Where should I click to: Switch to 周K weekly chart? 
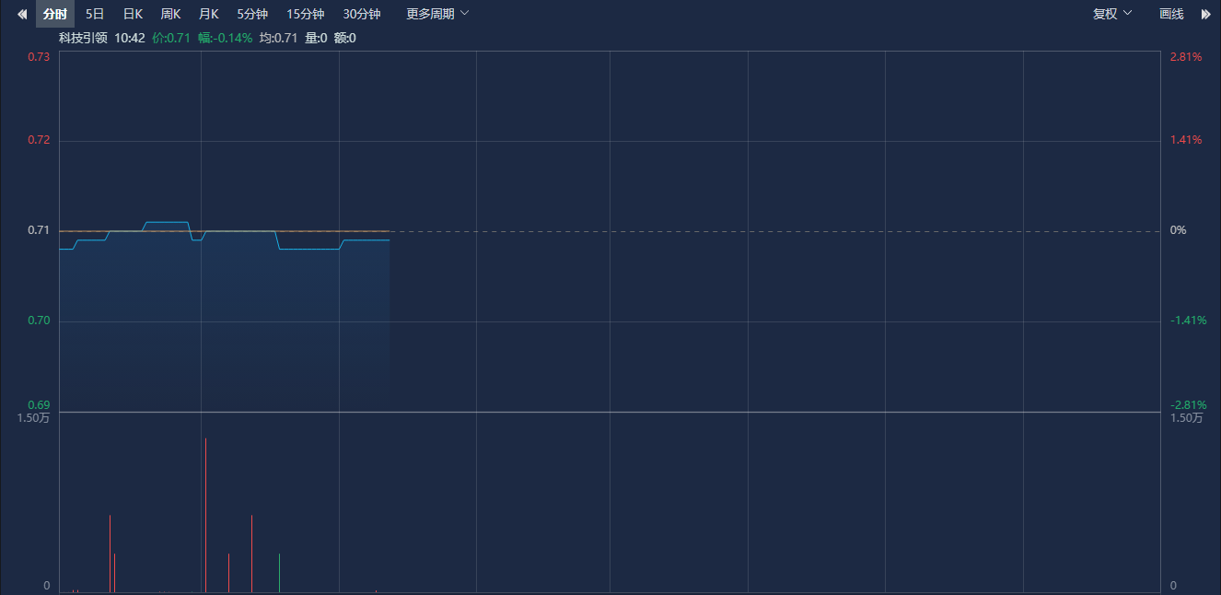pyautogui.click(x=170, y=14)
